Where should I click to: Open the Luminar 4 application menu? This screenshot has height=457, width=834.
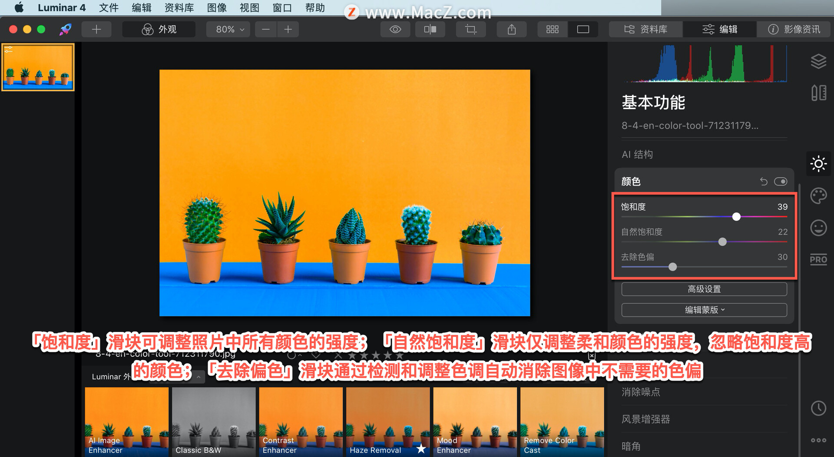coord(62,7)
